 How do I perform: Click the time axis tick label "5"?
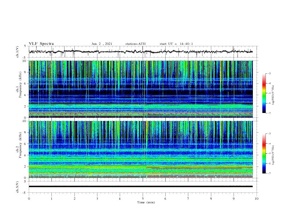coord(143,199)
